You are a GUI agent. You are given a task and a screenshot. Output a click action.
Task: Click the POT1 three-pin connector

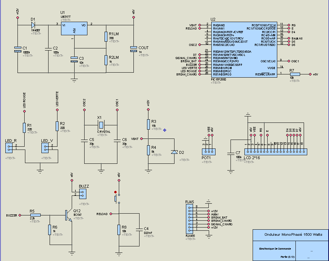pos(208,152)
